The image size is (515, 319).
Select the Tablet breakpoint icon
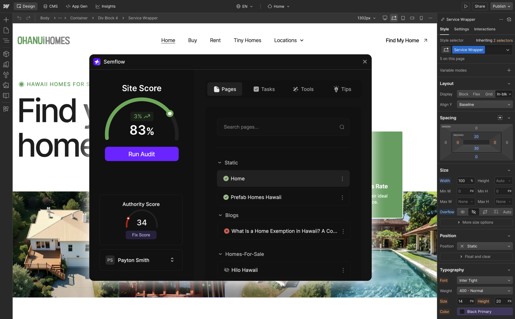[x=403, y=18]
